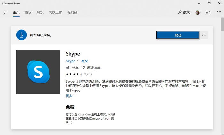Launch Skype with the 启动 button
Viewport: 224px width, 135px height.
tap(178, 35)
